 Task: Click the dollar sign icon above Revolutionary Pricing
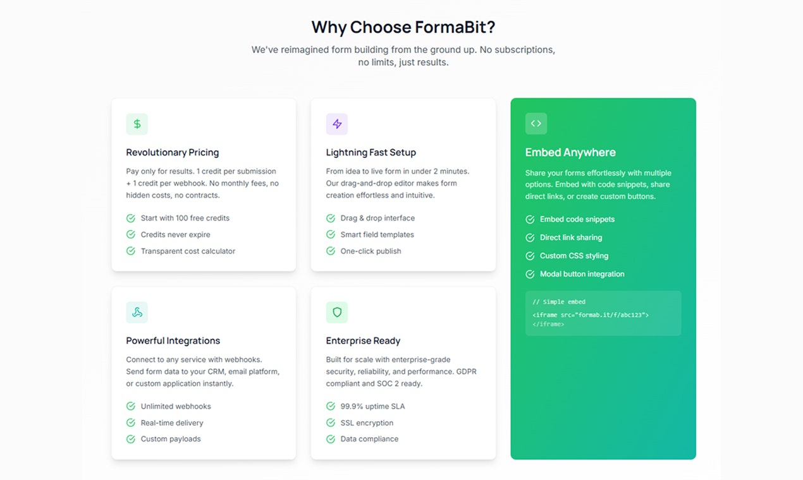point(137,124)
